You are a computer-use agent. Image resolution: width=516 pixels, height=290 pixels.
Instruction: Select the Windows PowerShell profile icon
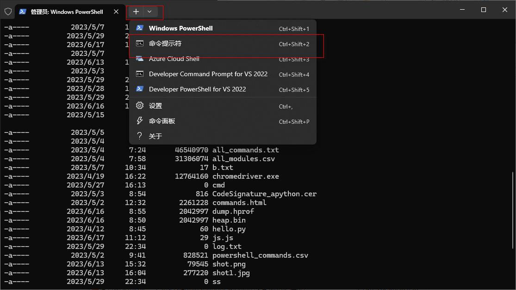pos(139,28)
